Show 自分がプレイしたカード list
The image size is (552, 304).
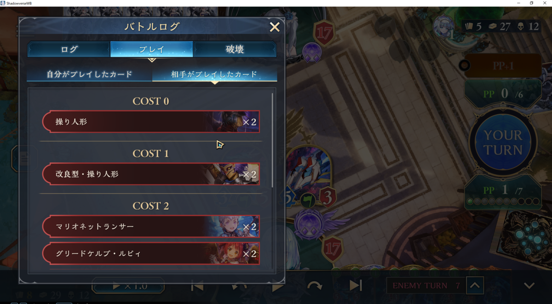pyautogui.click(x=89, y=74)
